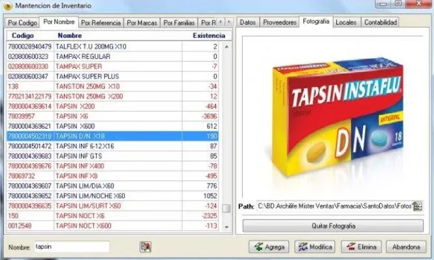This screenshot has height=260, width=434.
Task: Click the Elimina button
Action: [361, 247]
